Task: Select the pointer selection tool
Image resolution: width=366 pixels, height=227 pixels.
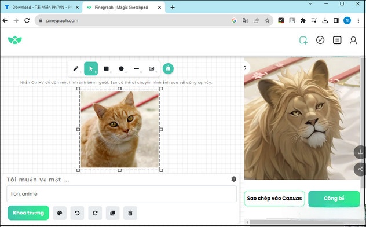Action: click(x=91, y=68)
